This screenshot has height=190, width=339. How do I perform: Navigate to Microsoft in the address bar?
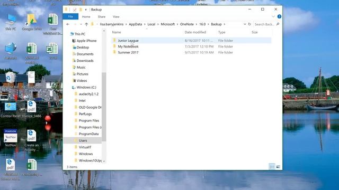click(167, 24)
